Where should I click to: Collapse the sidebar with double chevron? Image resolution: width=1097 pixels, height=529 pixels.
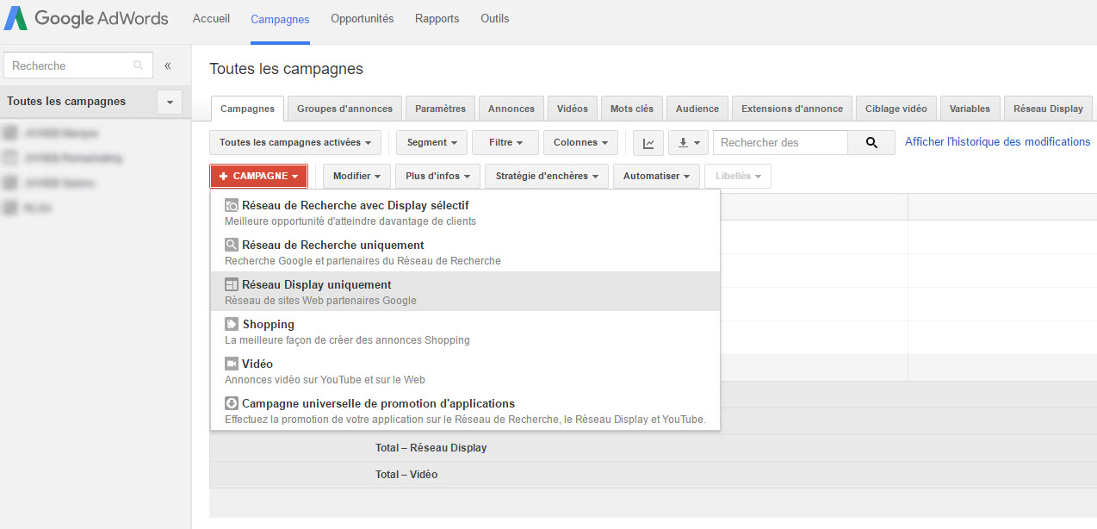coord(168,65)
